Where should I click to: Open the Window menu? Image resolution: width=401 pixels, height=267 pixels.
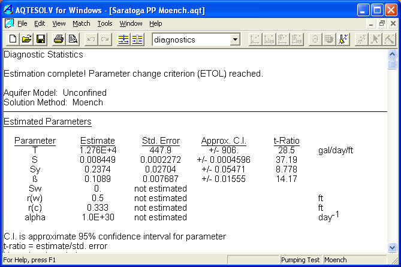coord(131,23)
